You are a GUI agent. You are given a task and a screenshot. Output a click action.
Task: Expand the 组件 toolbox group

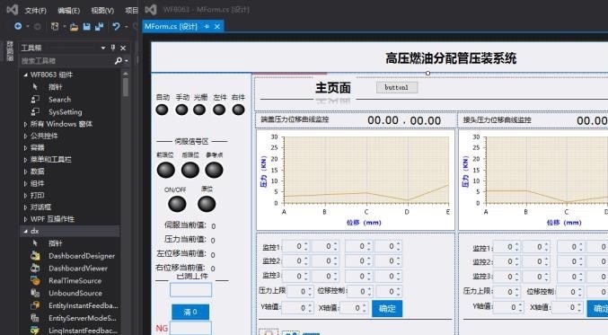tap(25, 183)
